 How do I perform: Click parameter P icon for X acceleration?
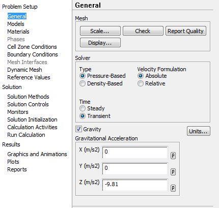(x=173, y=156)
